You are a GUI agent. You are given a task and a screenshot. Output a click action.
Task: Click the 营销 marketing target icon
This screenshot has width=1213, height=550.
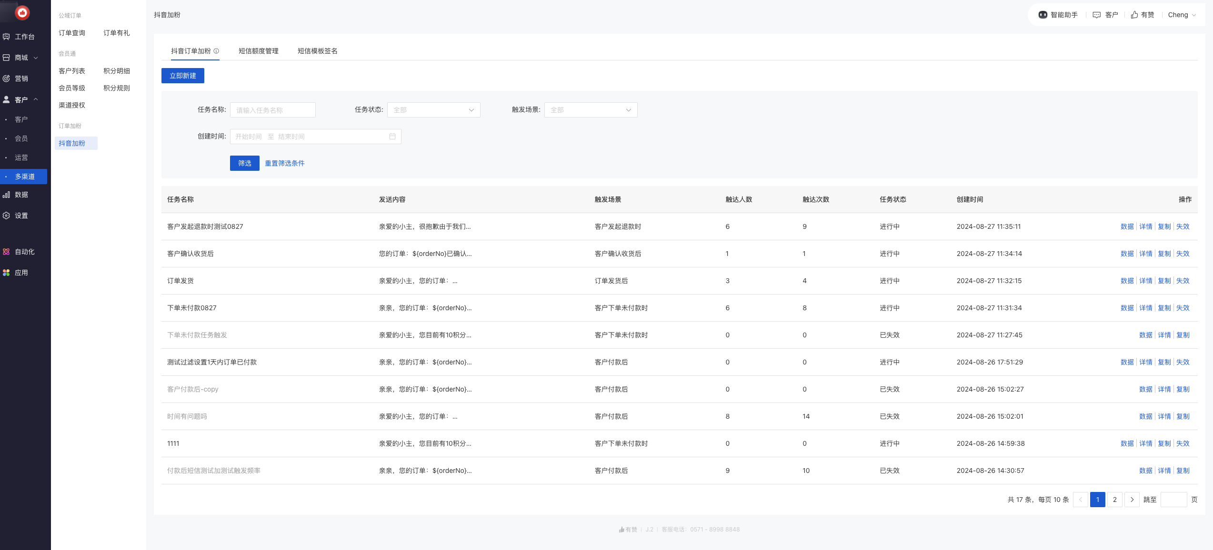[6, 79]
